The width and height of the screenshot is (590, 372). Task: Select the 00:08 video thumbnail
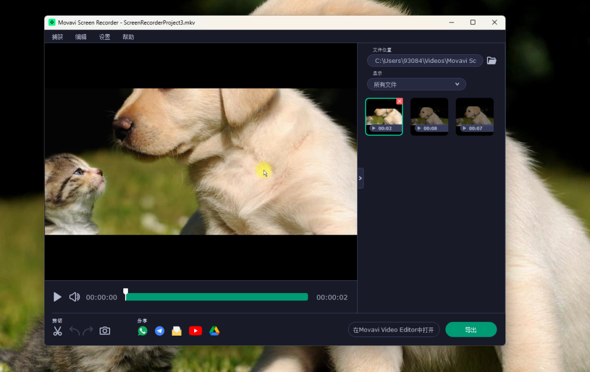tap(429, 116)
